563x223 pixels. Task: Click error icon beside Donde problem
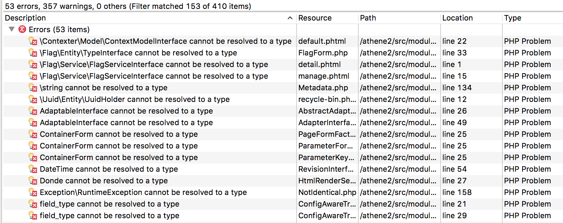33,181
